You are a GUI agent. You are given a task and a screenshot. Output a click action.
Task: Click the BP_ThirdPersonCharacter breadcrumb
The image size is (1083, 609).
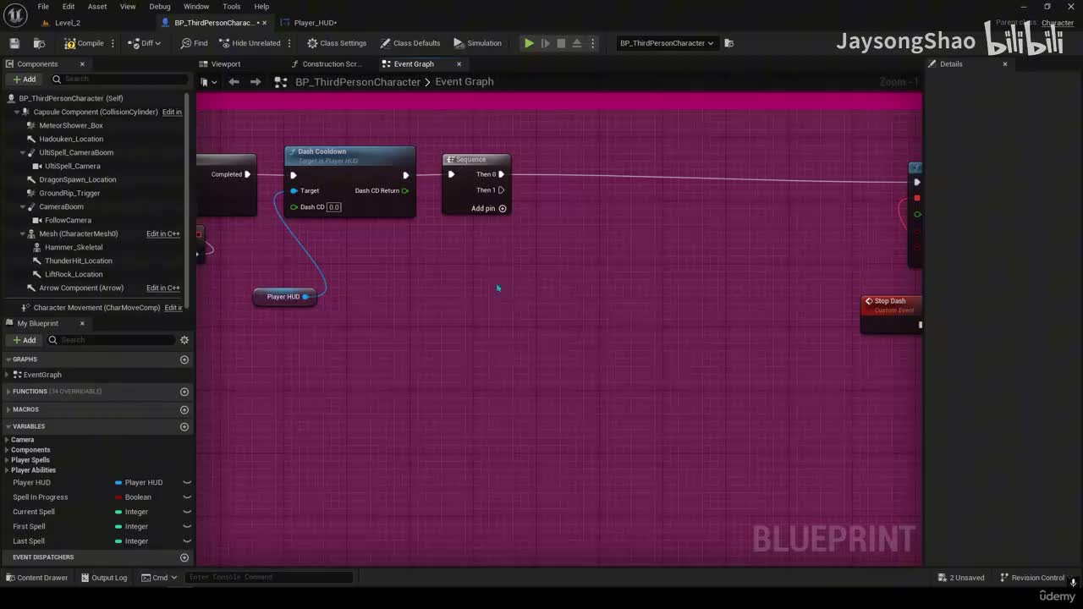pyautogui.click(x=358, y=82)
